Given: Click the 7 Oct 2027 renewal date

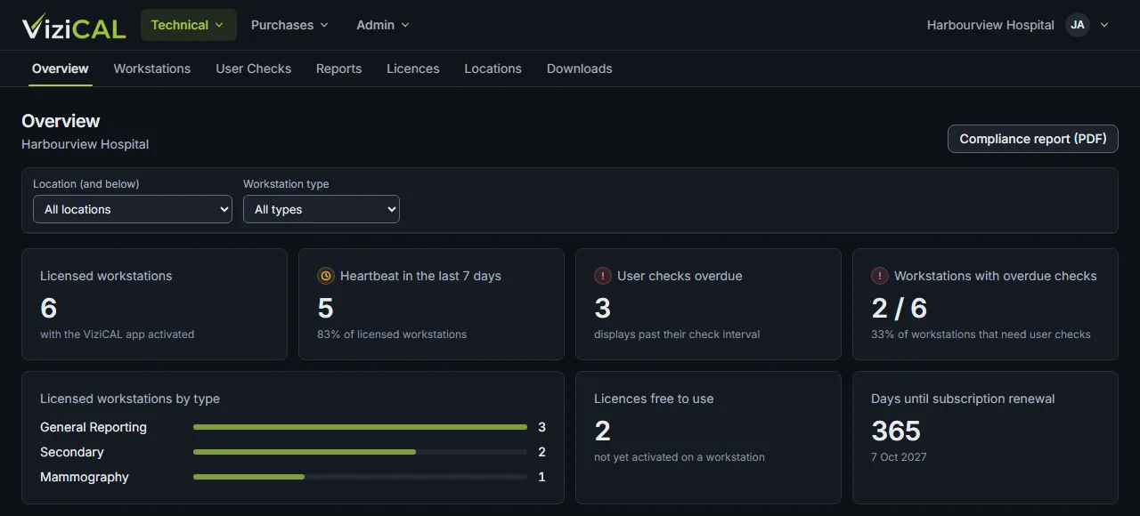Looking at the screenshot, I should 899,457.
